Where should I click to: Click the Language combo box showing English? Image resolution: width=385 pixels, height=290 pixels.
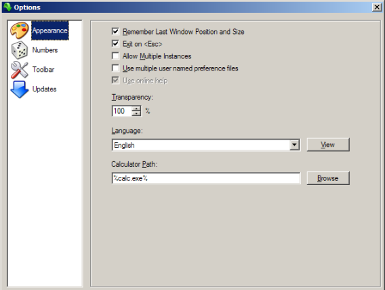tap(206, 145)
